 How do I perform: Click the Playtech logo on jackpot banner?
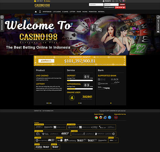tap(46, 61)
